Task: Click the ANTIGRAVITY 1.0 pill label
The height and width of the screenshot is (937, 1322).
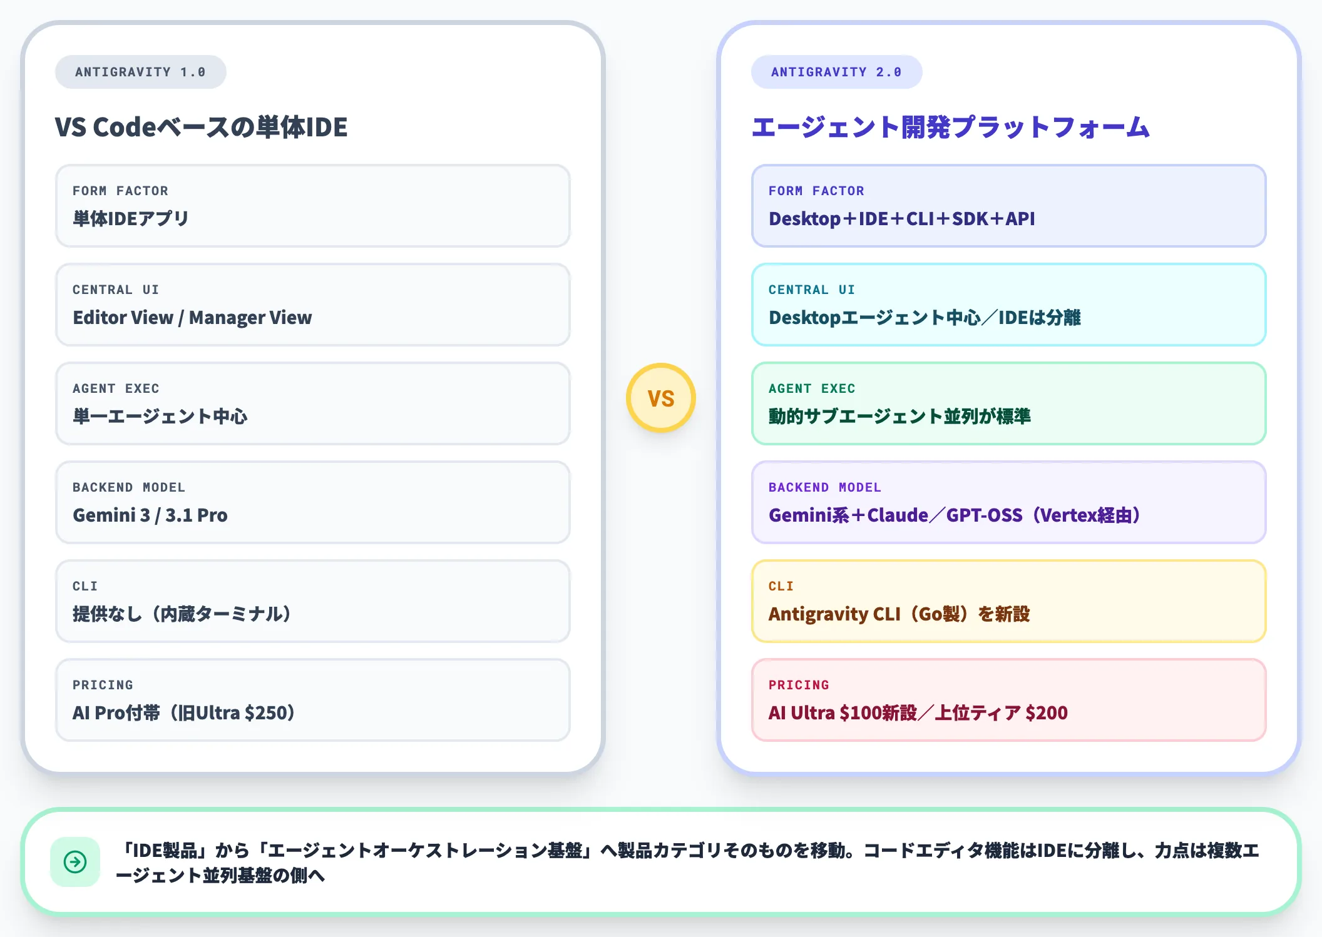Action: (x=140, y=72)
